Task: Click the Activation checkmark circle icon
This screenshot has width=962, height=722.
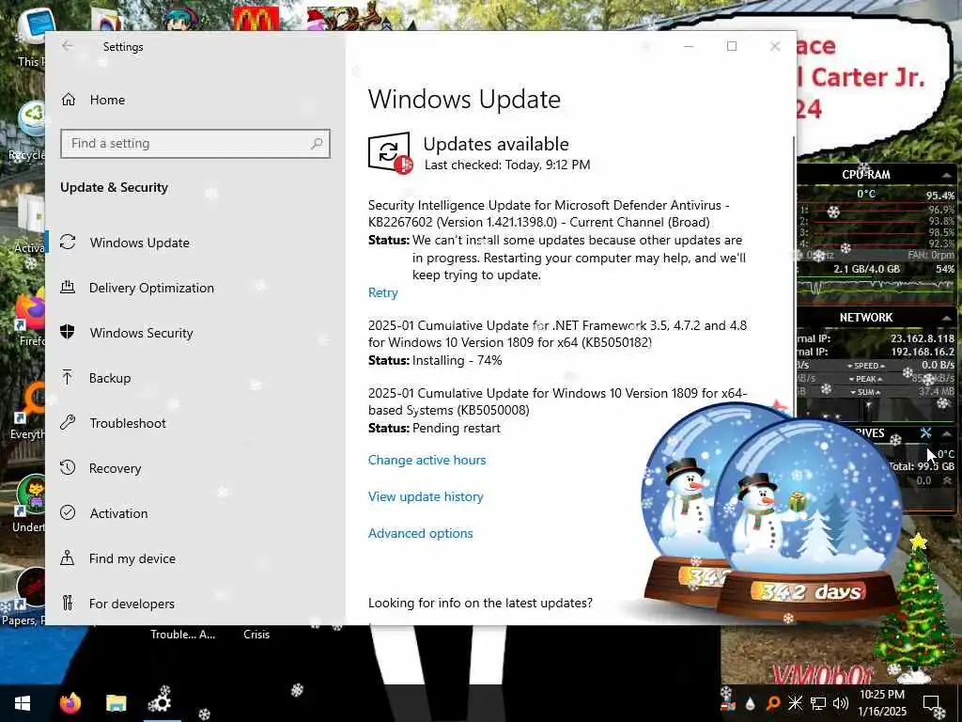Action: point(68,512)
